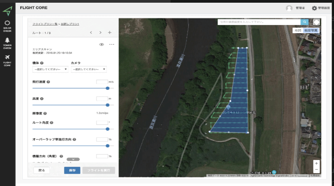Image resolution: width=334 pixels, height=186 pixels.
Task: Open the 機体 aircraft dropdown
Action: [x=51, y=69]
